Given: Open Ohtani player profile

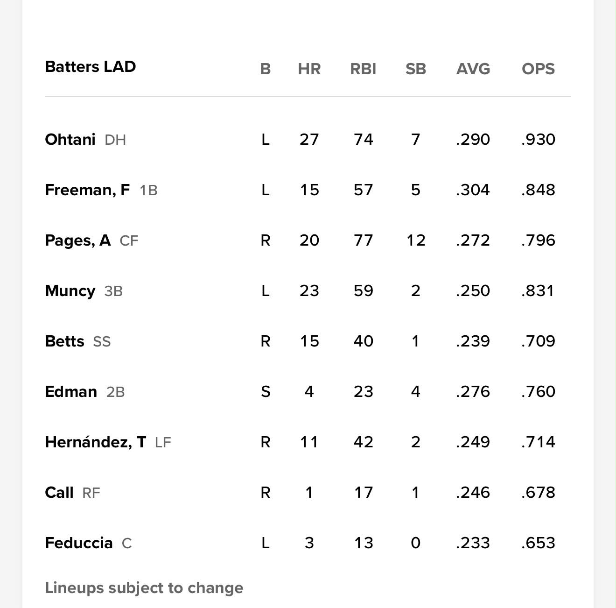Looking at the screenshot, I should tap(70, 139).
